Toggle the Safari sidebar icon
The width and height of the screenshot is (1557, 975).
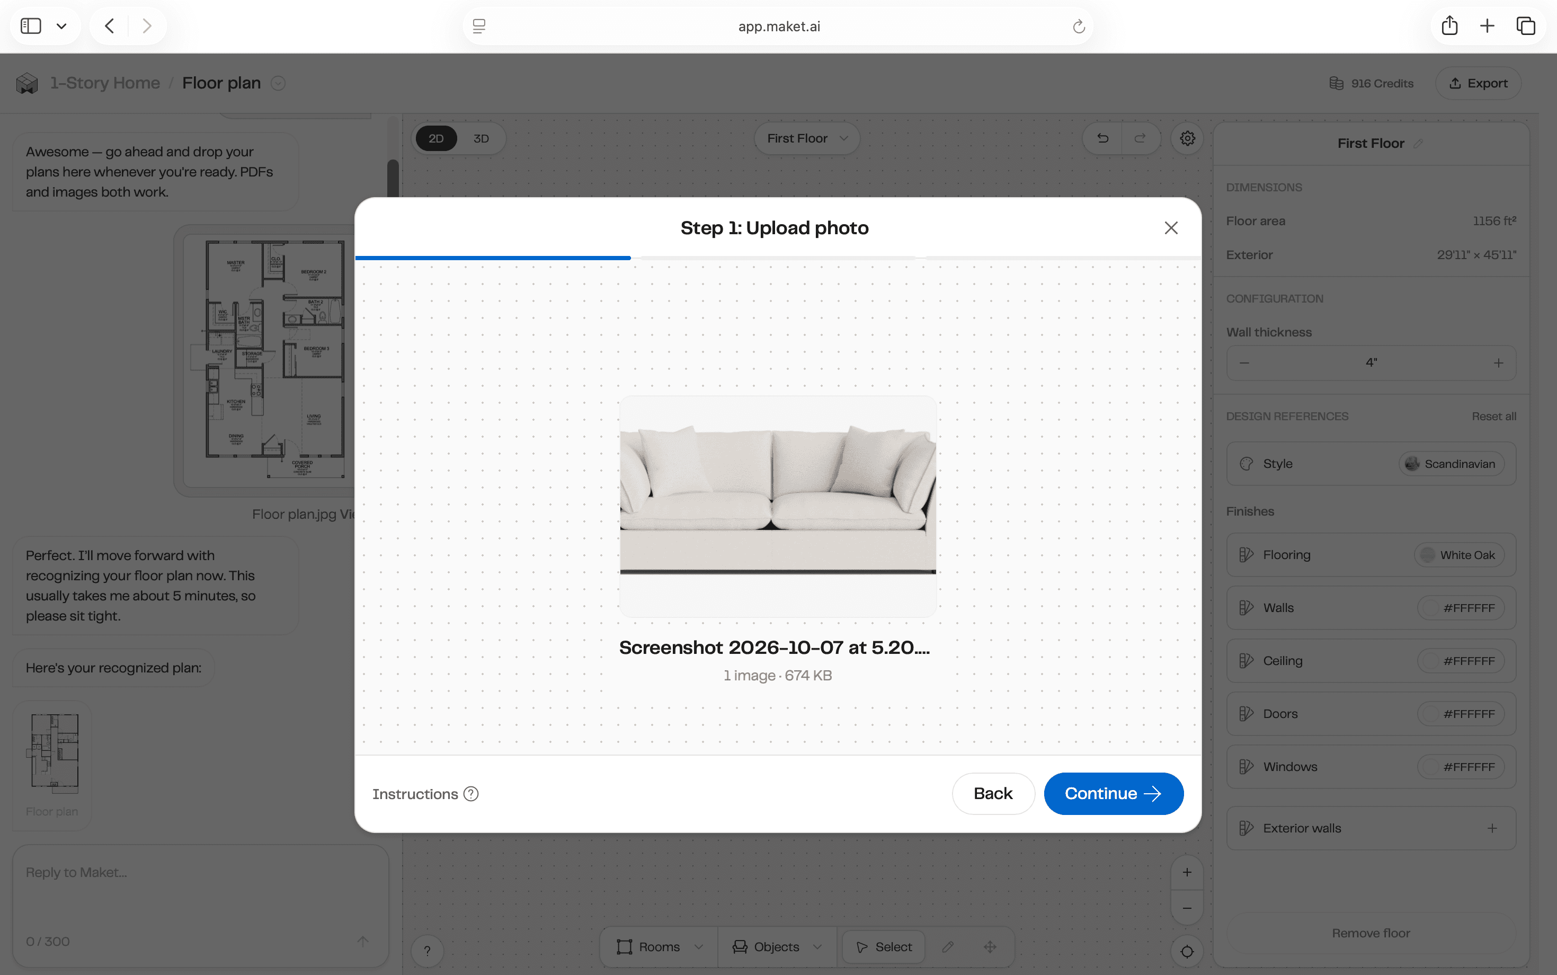click(31, 26)
